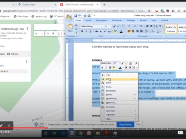Toggle Italic in the Word ribbon

point(86,32)
